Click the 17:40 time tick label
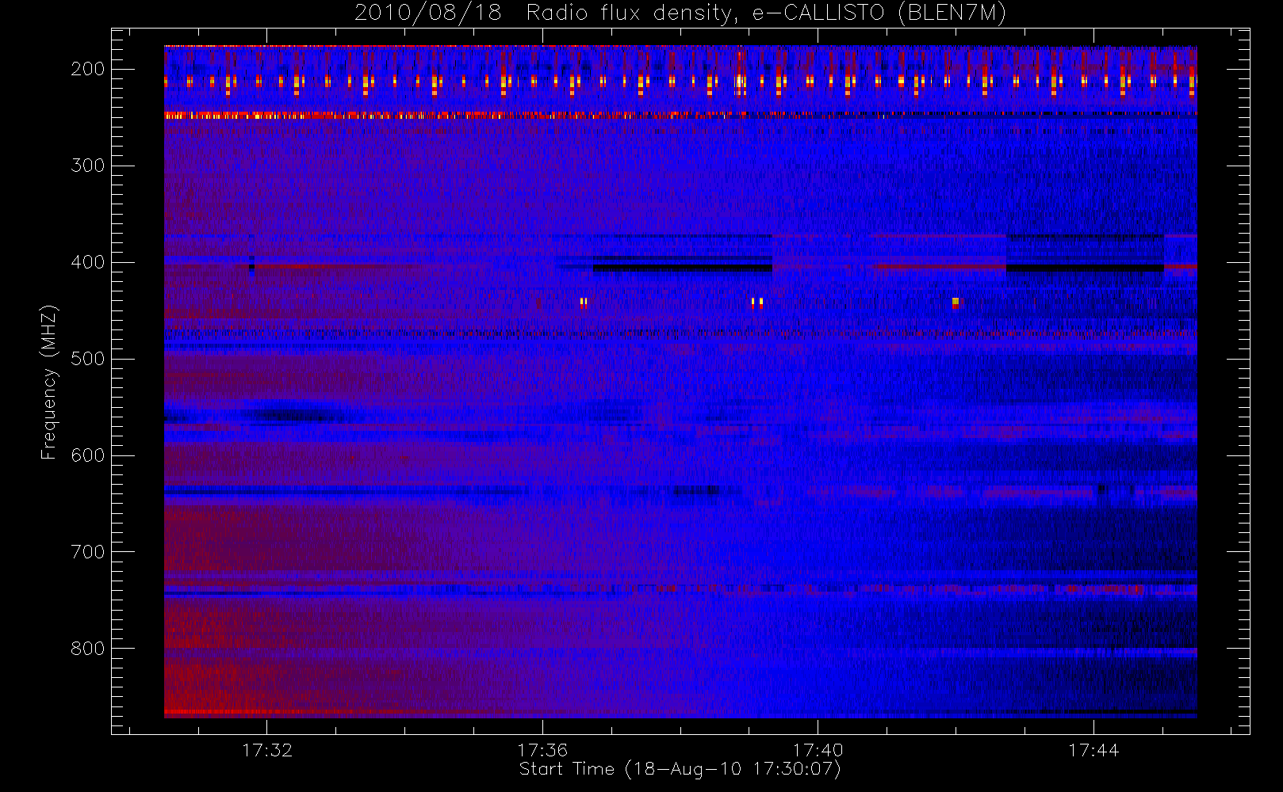This screenshot has height=792, width=1283. pos(818,750)
